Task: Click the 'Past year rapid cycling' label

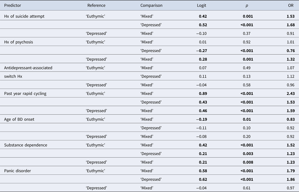Action: (25, 94)
